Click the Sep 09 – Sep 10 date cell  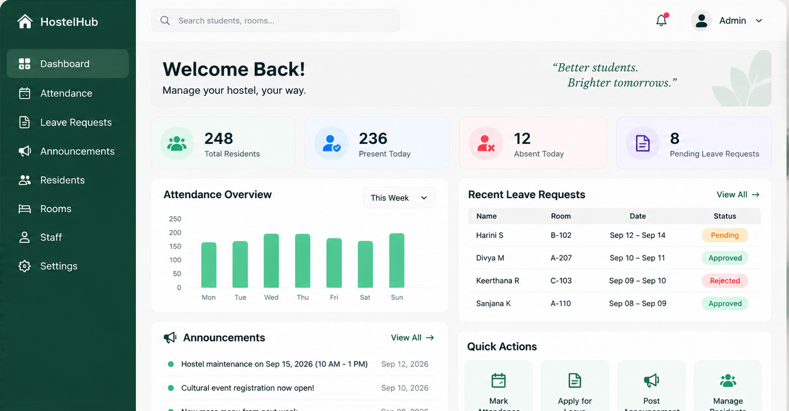637,281
